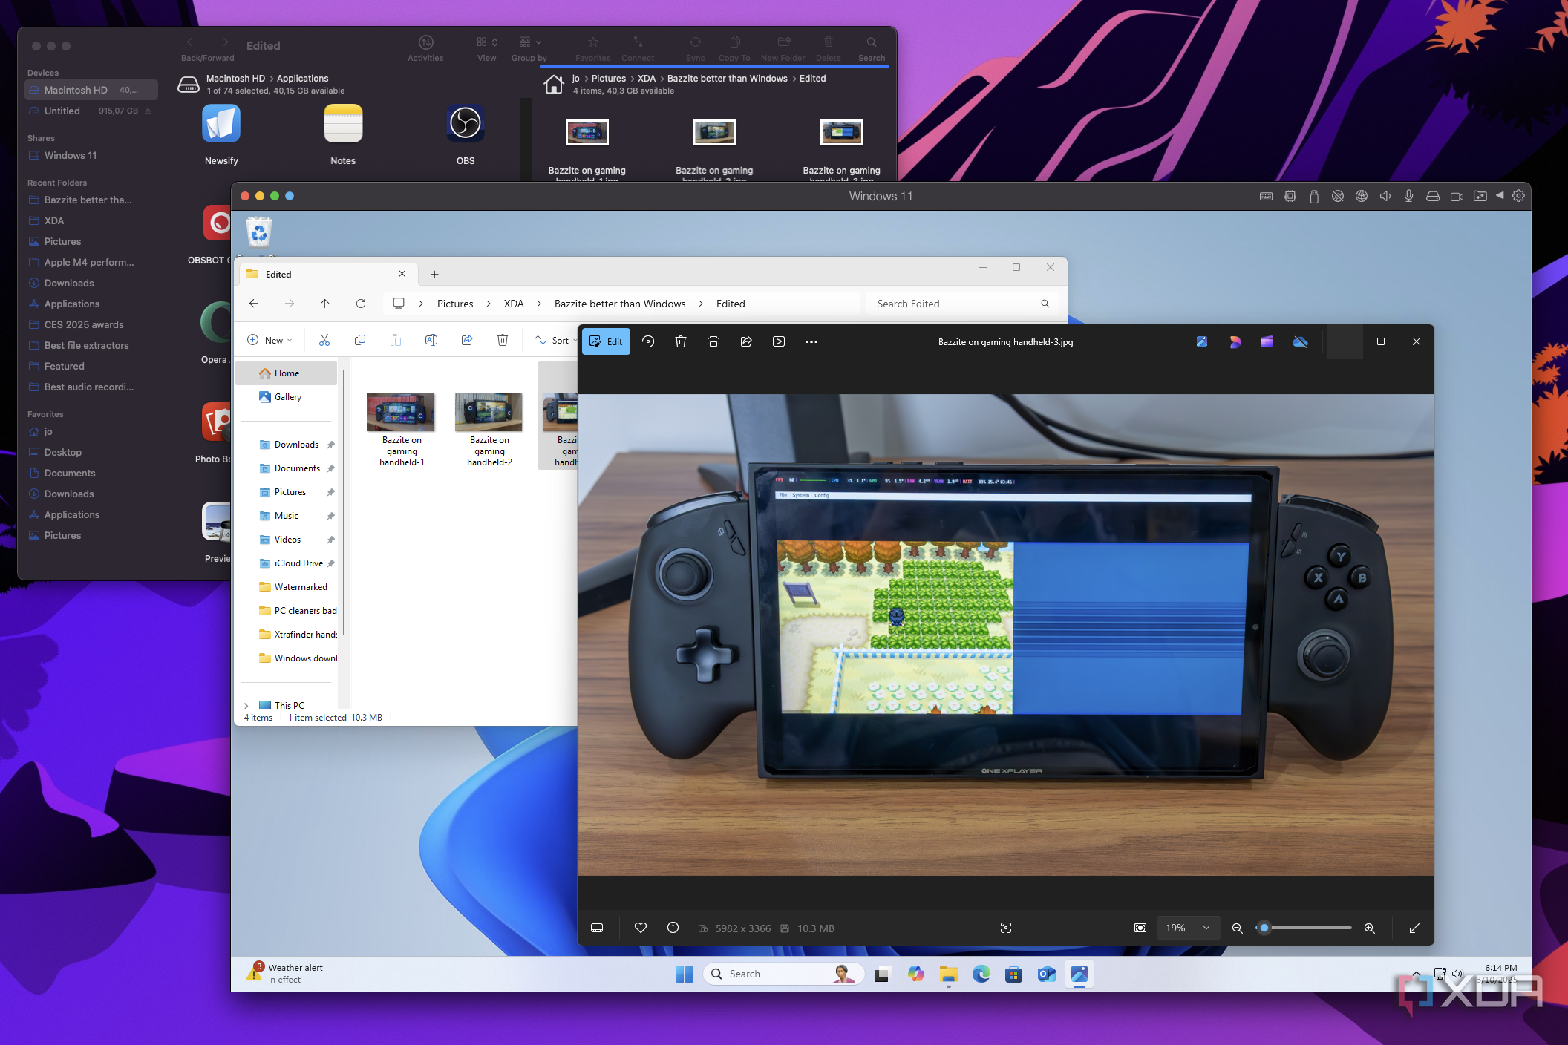Screen dimensions: 1568x1045
Task: Print the image from Photos toolbar
Action: point(713,341)
